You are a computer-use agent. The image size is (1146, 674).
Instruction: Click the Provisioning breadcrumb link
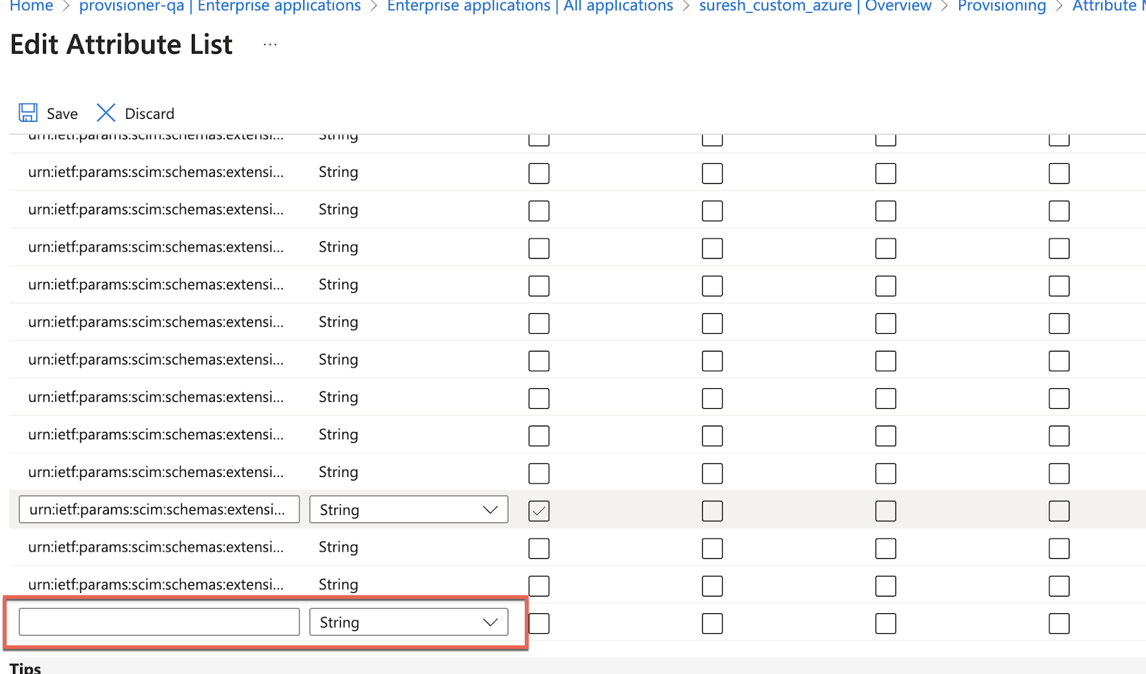tap(1001, 6)
